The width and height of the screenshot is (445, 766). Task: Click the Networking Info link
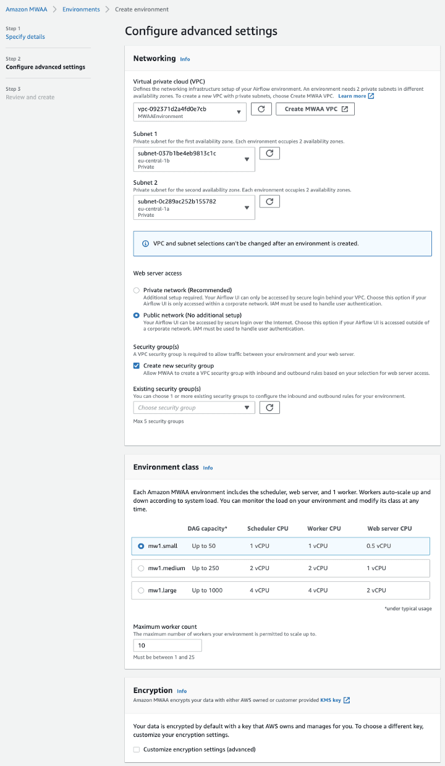click(x=185, y=59)
